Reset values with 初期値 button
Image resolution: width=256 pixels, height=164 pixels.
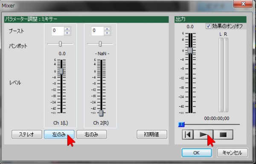[151, 135]
